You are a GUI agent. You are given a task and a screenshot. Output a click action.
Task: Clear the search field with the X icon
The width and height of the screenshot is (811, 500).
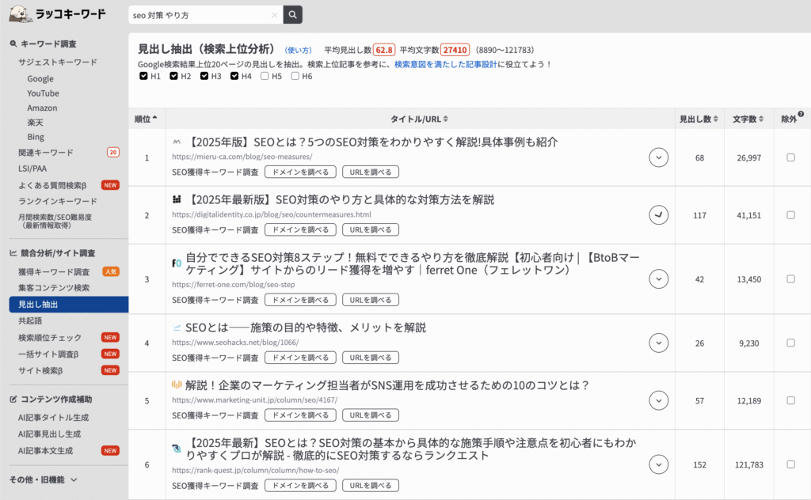click(274, 15)
